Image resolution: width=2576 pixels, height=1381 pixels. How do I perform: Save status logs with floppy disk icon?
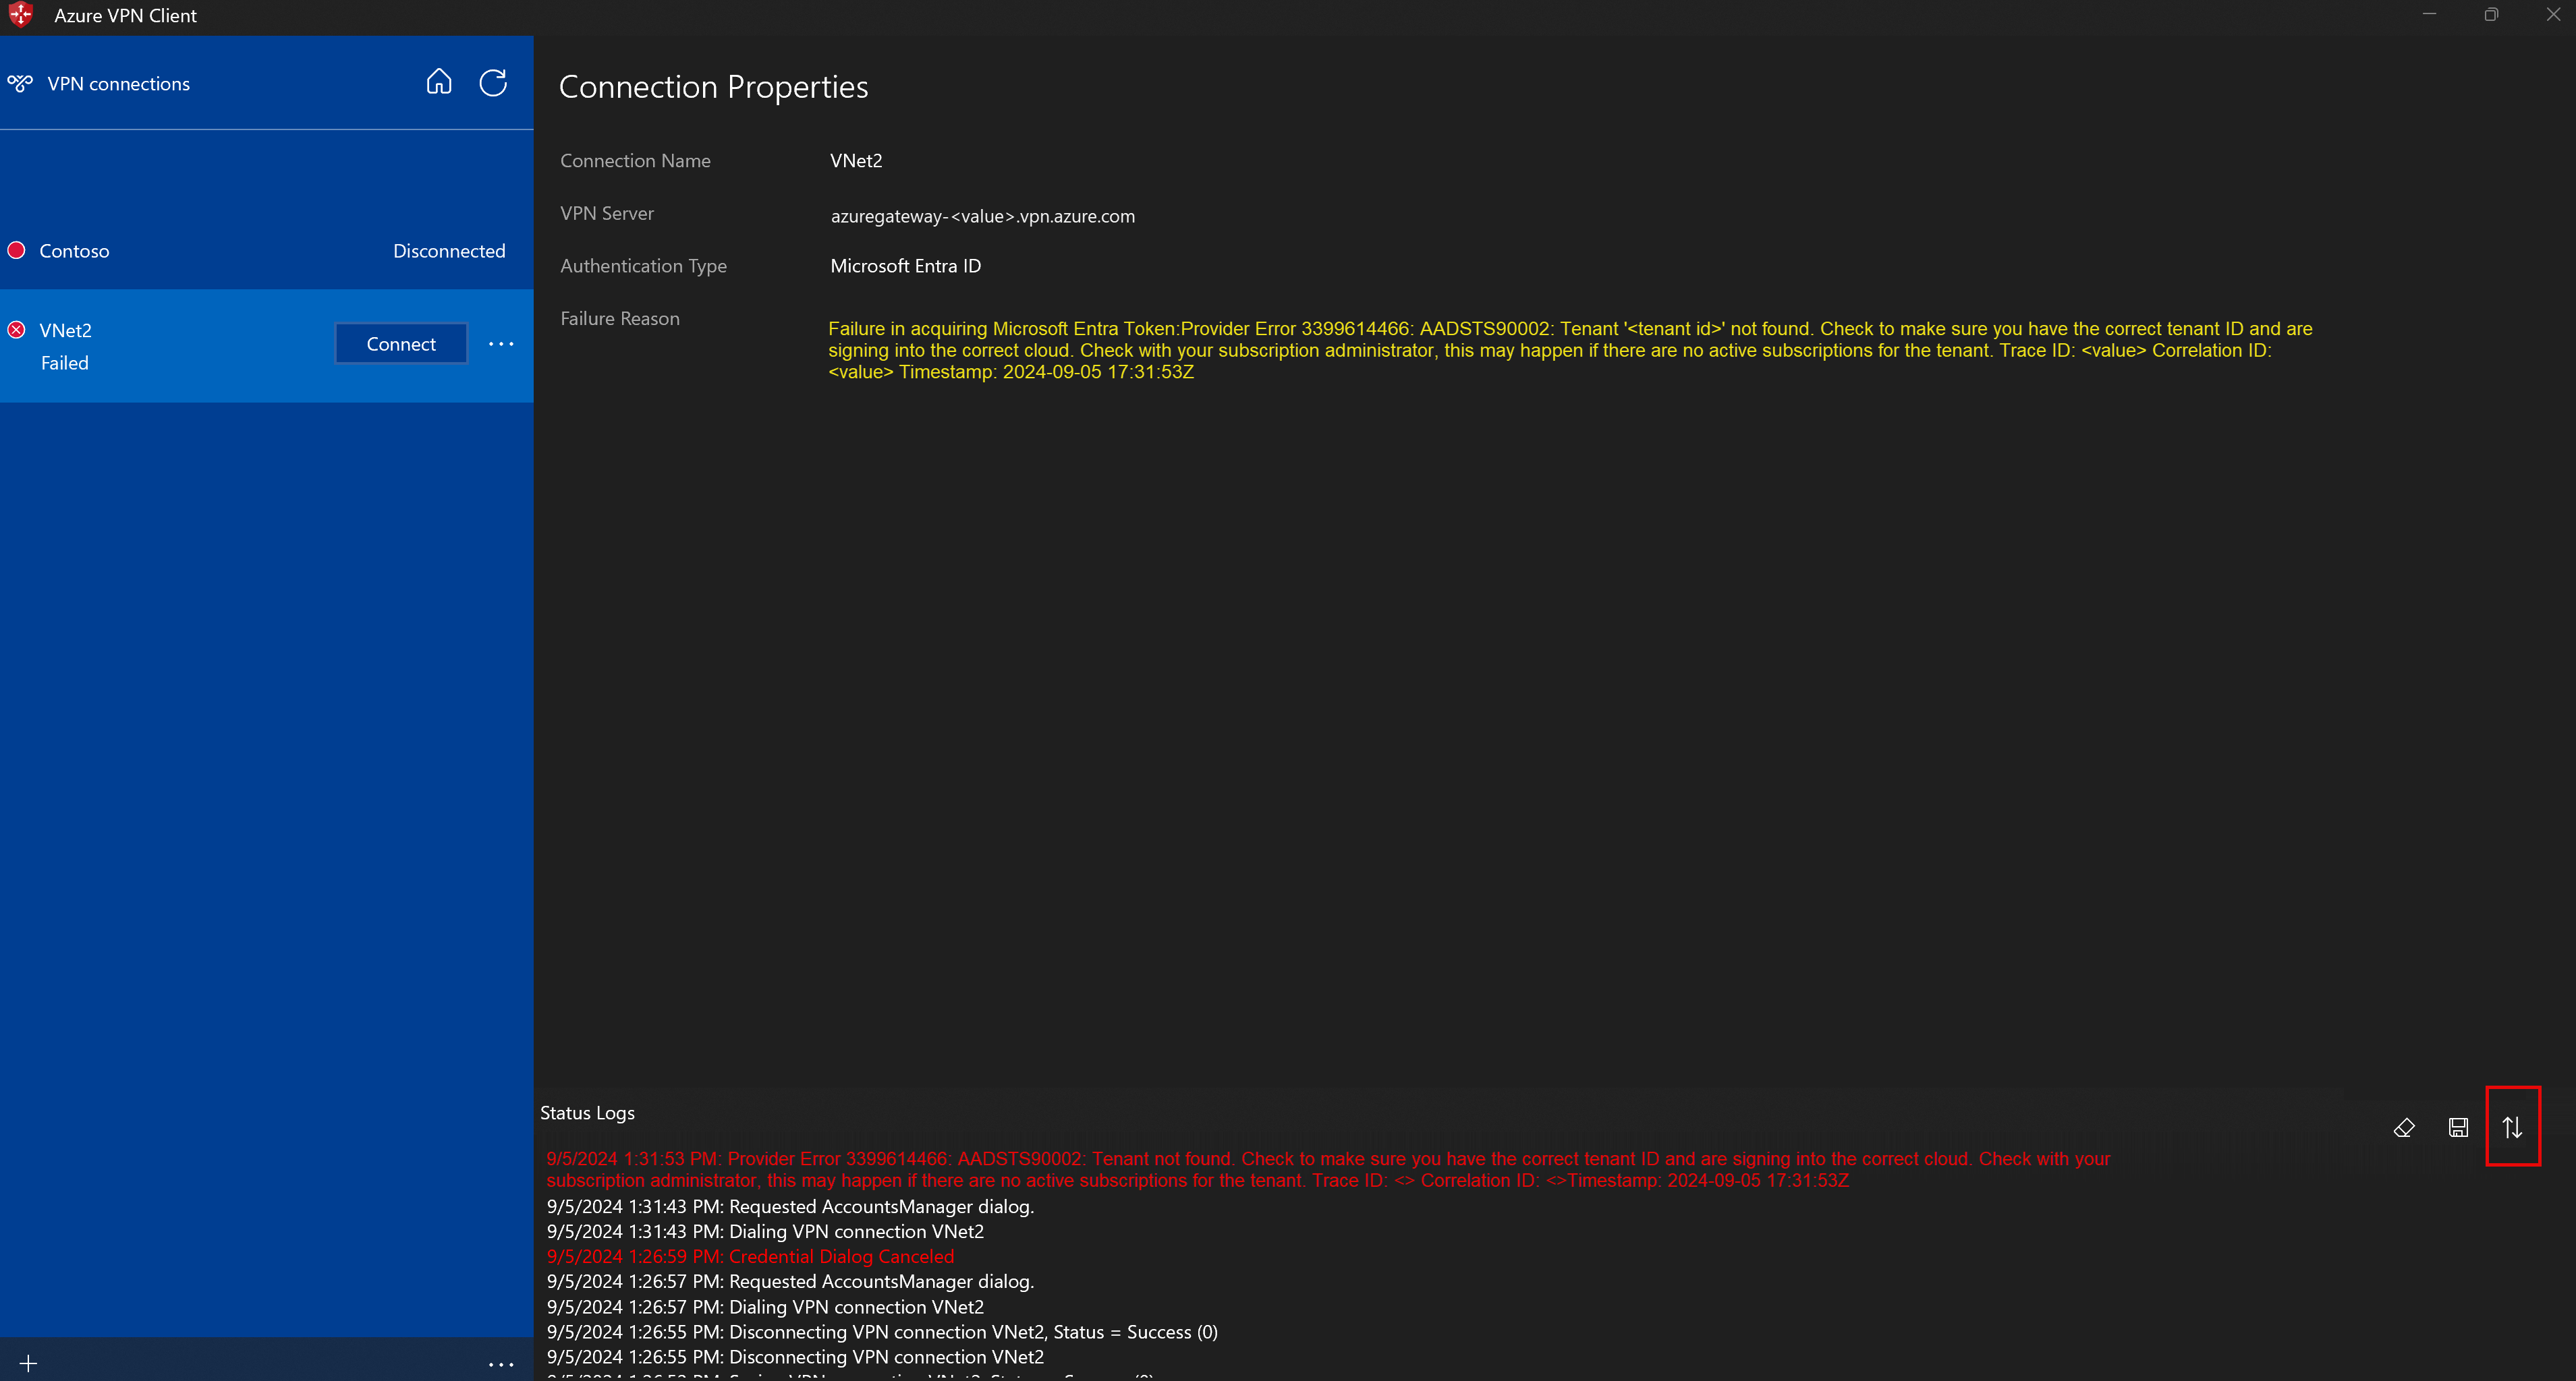tap(2458, 1127)
